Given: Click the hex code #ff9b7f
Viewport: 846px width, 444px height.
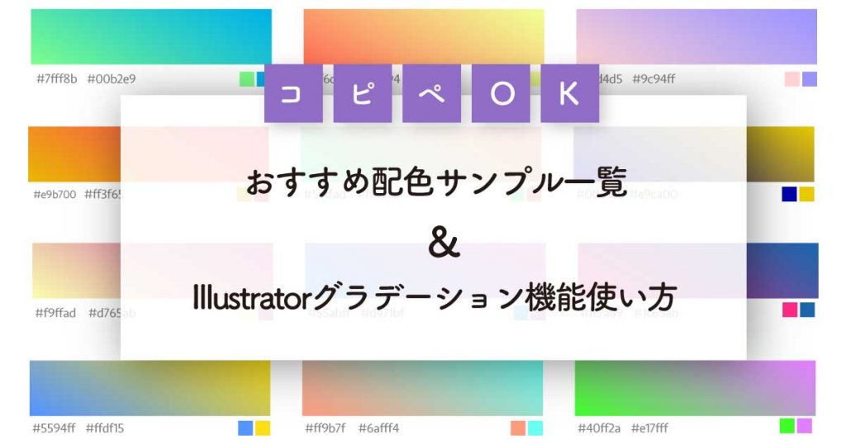Looking at the screenshot, I should click(x=326, y=428).
